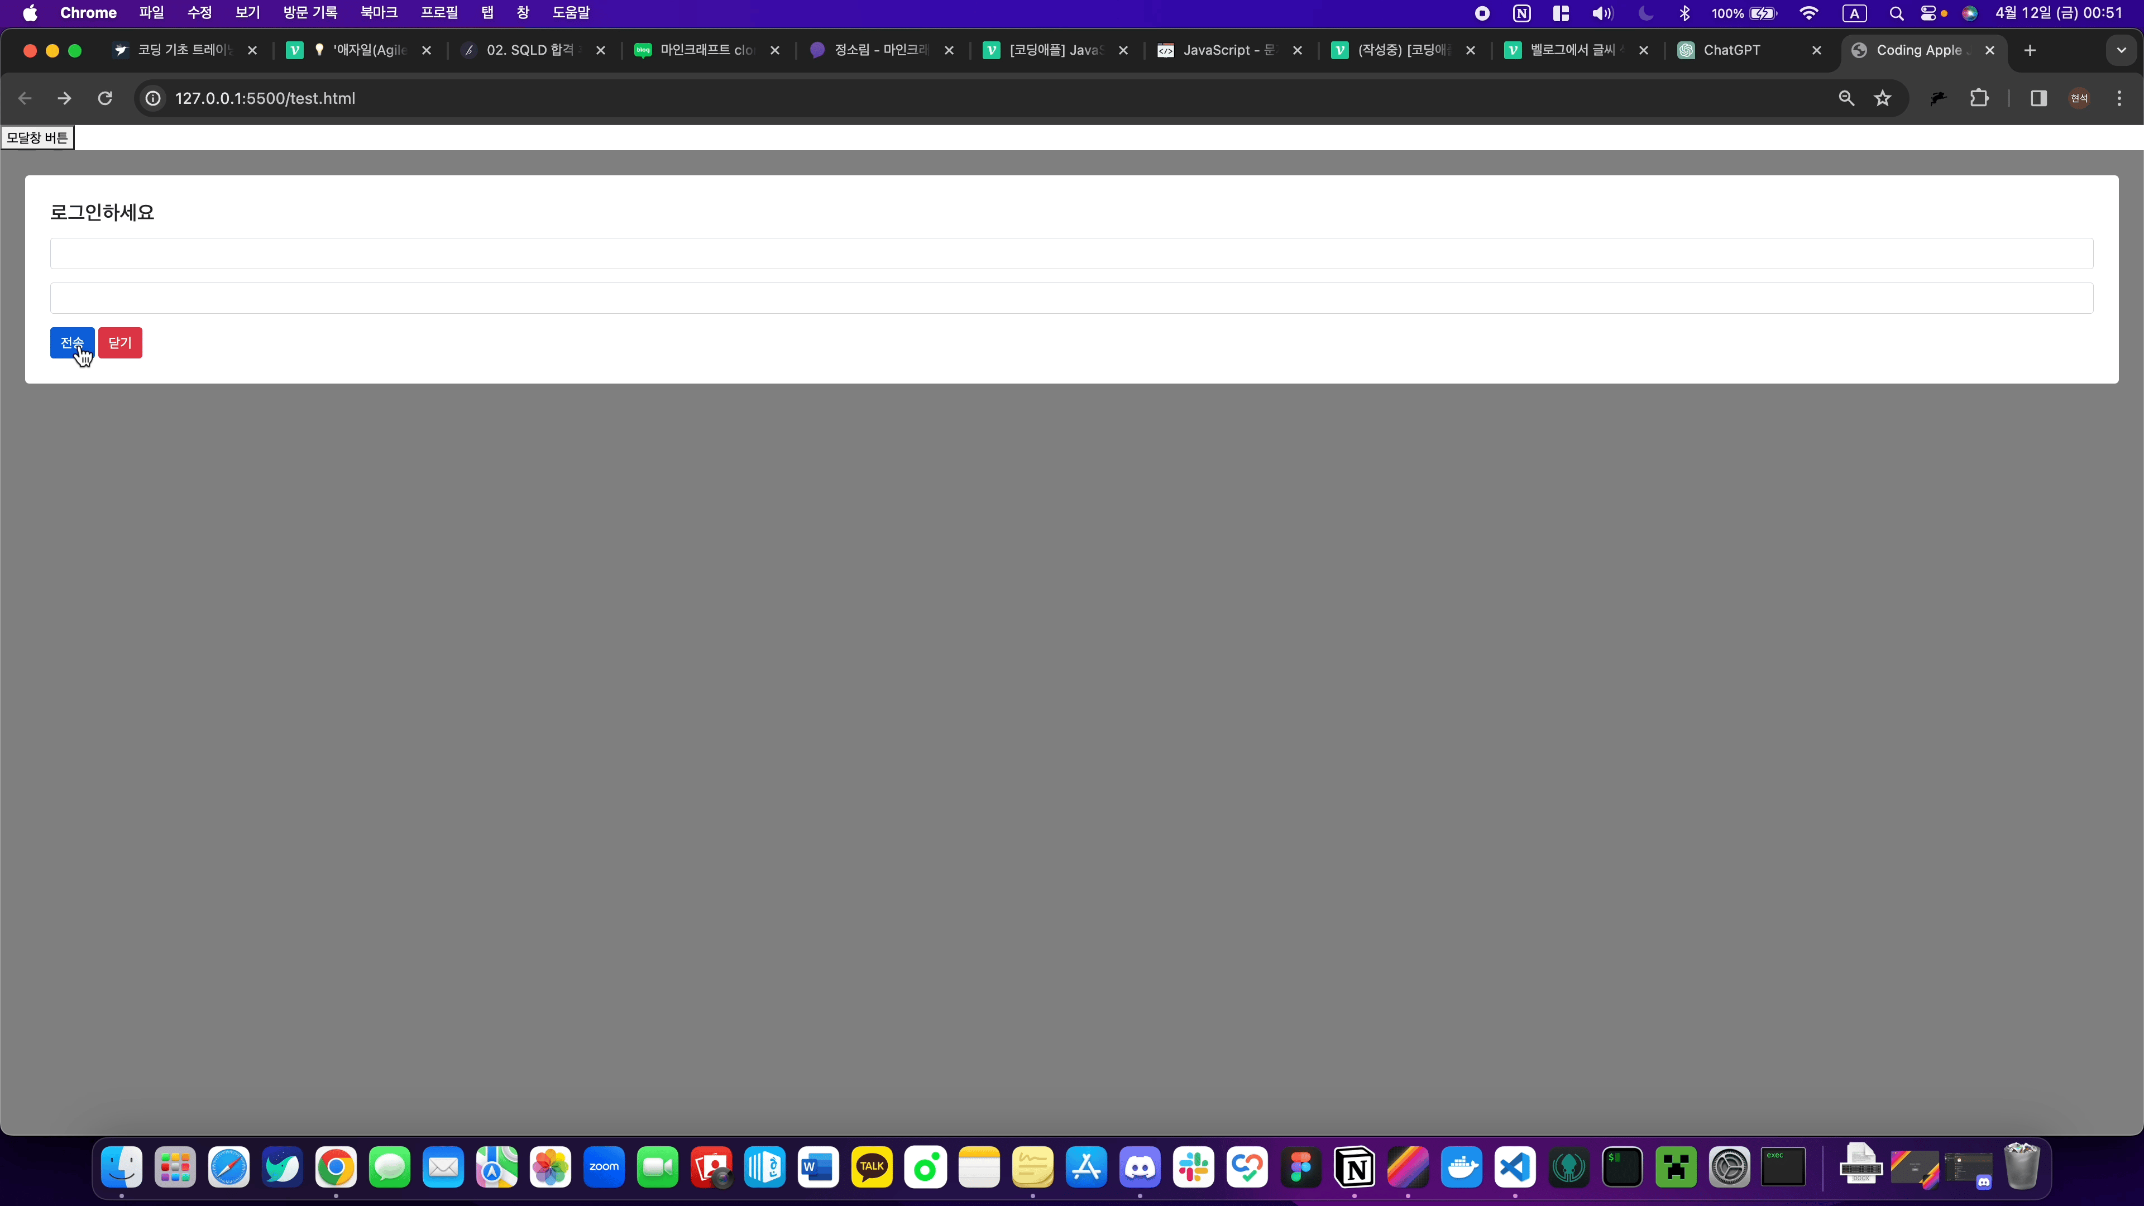The height and width of the screenshot is (1206, 2144).
Task: View site information icon beside URL
Action: (x=153, y=98)
